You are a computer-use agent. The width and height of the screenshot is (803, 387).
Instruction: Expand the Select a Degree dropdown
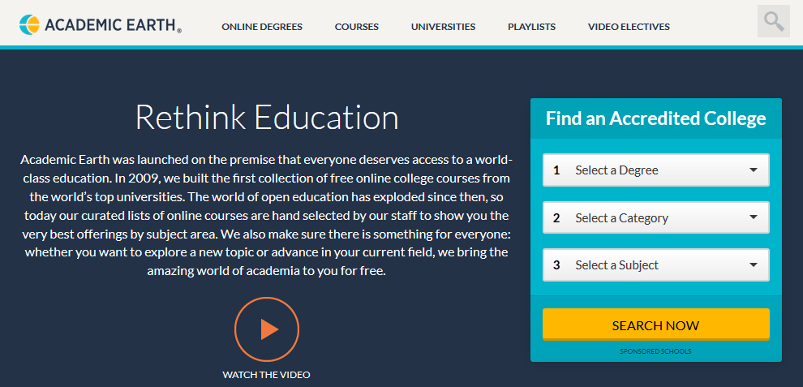656,170
